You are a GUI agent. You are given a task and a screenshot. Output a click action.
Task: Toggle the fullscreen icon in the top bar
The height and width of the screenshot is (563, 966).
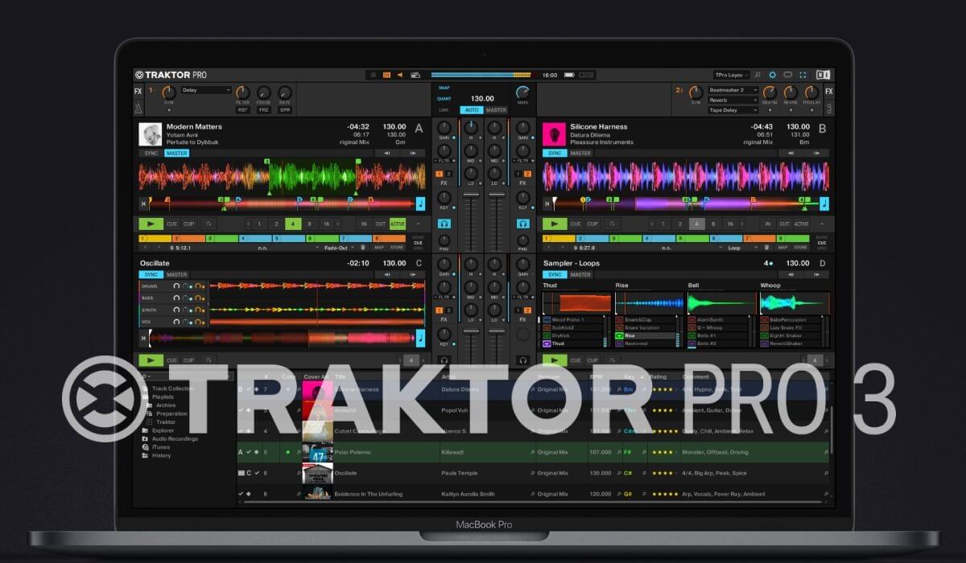click(x=803, y=75)
